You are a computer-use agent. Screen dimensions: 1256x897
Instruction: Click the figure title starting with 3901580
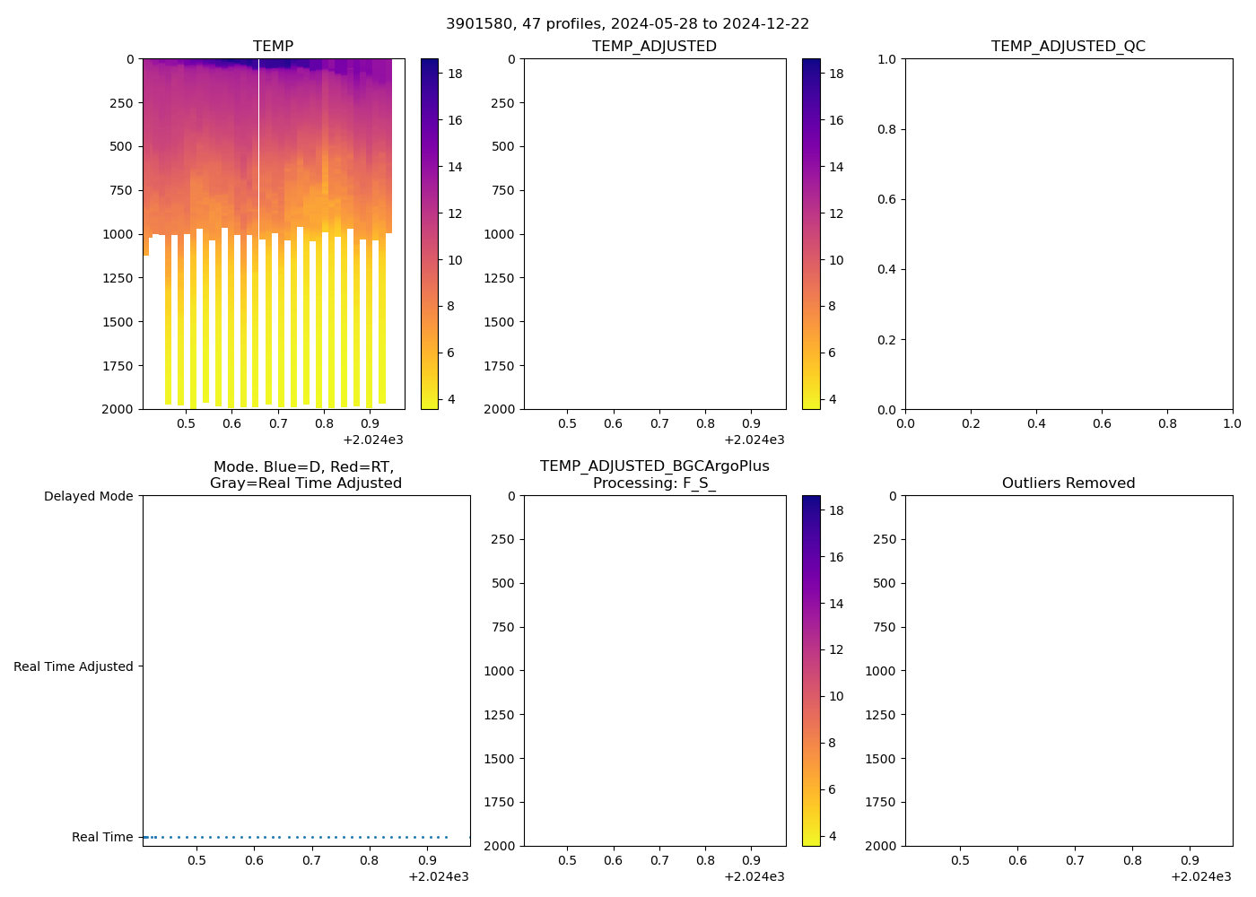(x=627, y=24)
